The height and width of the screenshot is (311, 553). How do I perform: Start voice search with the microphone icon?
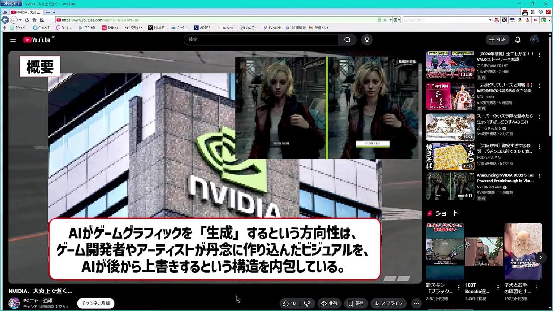click(367, 40)
